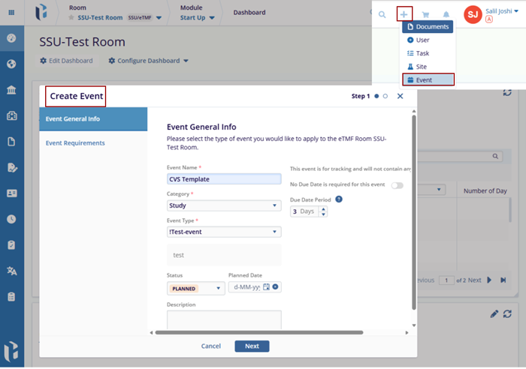
Task: Click the plus add-new icon in header
Action: [x=404, y=14]
